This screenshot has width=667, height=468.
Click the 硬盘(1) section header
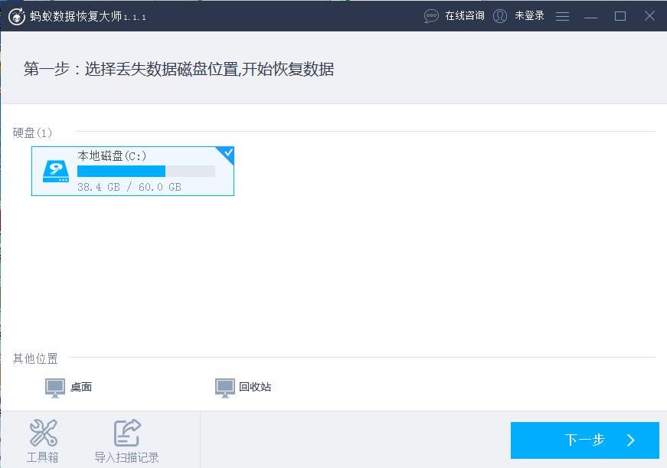(x=32, y=133)
